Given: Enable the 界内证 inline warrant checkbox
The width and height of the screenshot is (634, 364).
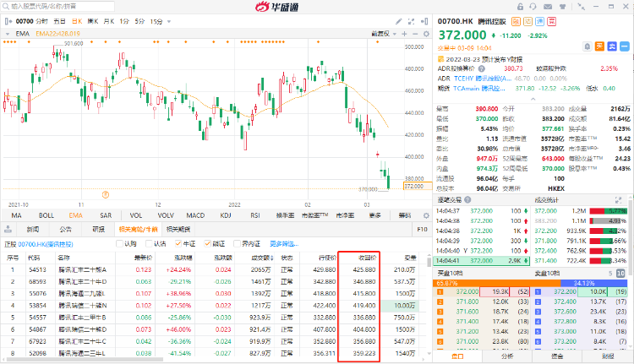Looking at the screenshot, I should coord(237,243).
